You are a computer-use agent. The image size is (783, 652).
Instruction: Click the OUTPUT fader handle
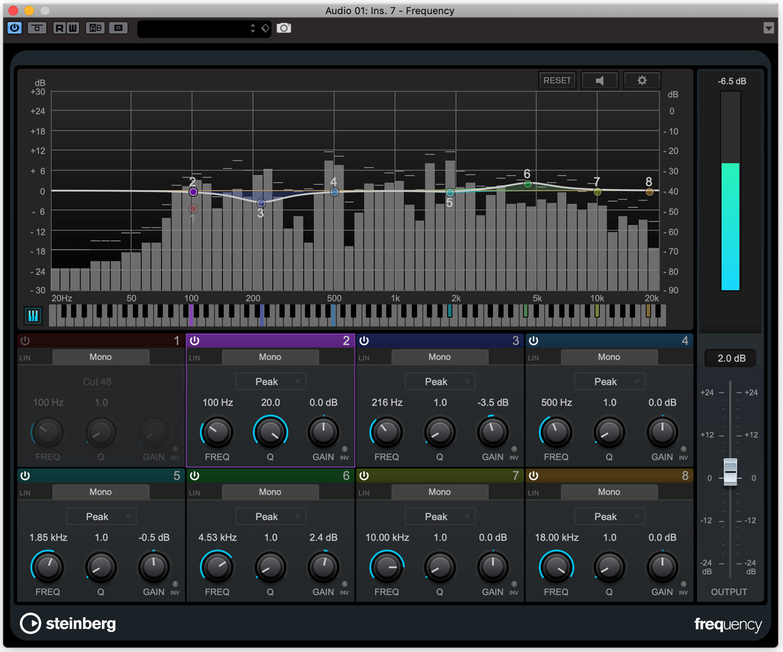click(x=730, y=471)
